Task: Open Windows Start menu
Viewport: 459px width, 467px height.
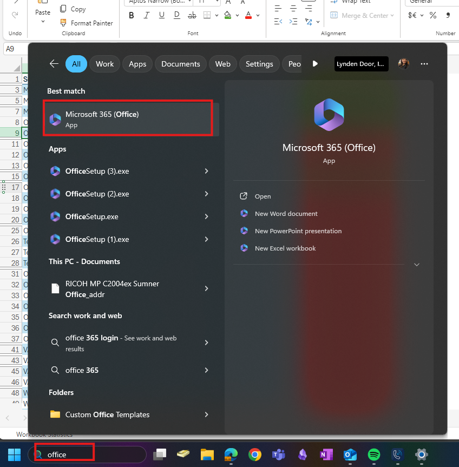Action: point(14,455)
